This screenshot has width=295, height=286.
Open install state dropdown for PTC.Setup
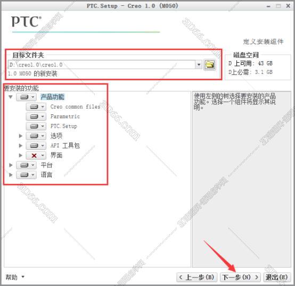(x=36, y=126)
